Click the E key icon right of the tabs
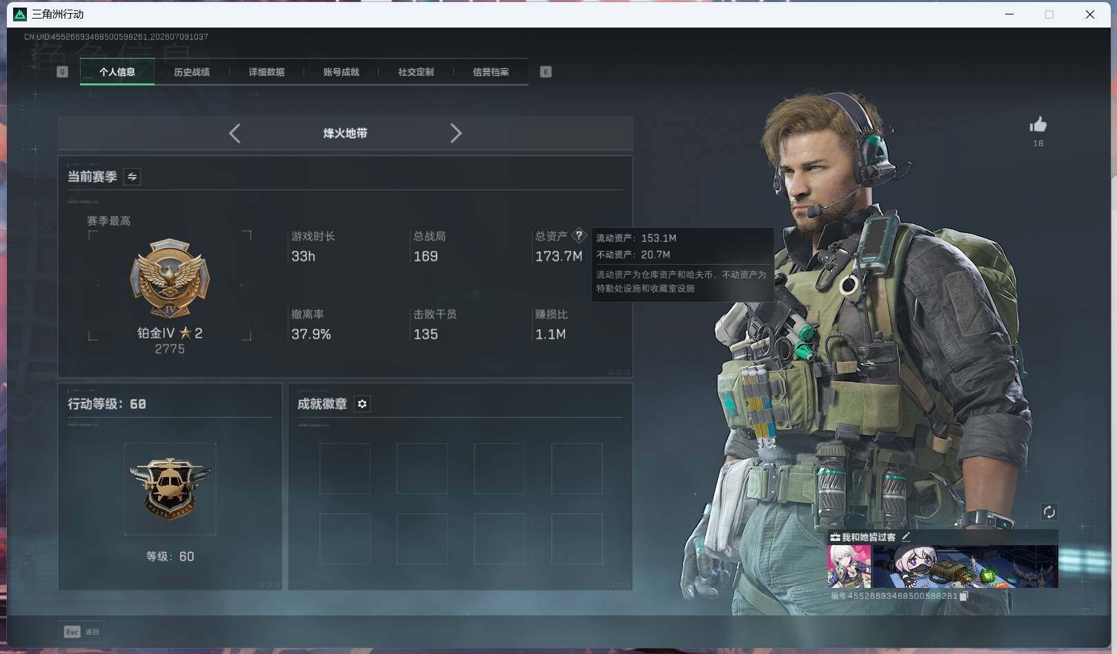The image size is (1117, 654). tap(546, 72)
